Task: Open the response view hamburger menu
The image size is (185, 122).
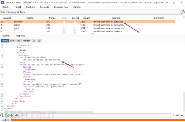Action: (x=39, y=41)
